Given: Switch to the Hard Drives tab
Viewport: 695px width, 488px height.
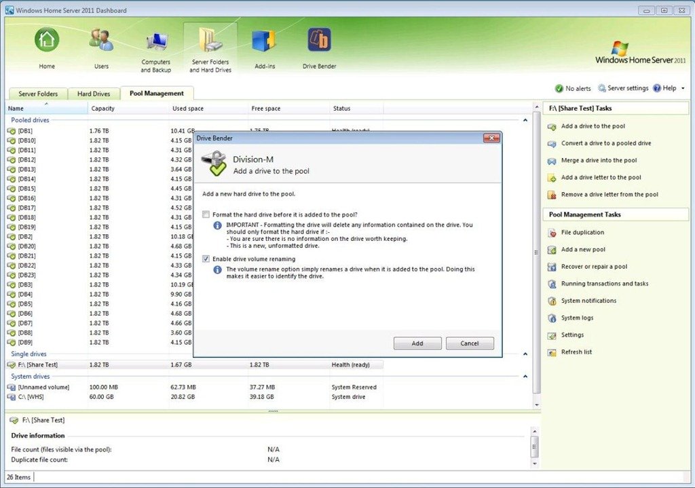Looking at the screenshot, I should click(x=94, y=94).
